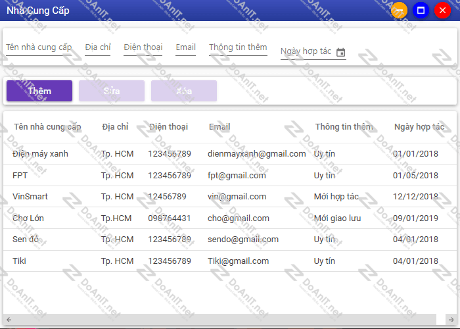The height and width of the screenshot is (329, 460).
Task: Sort by Địa chỉ column header
Action: (115, 126)
